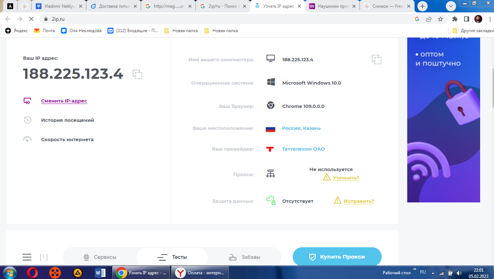Open the first Новая папка bookmark folder

[x=181, y=31]
